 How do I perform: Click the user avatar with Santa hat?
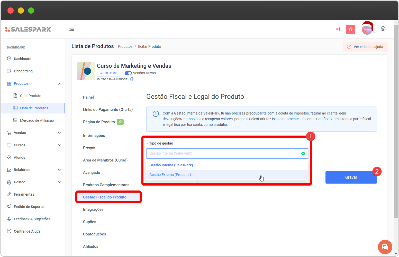(x=367, y=29)
